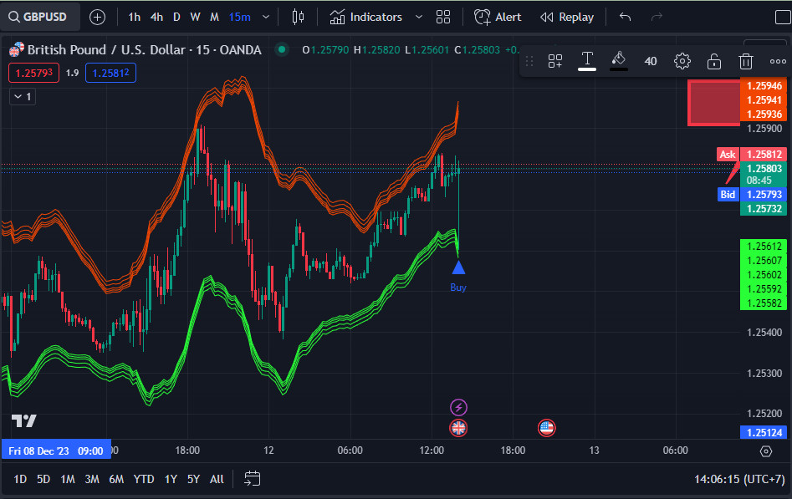792x499 pixels.
Task: Click the undo arrow
Action: [x=625, y=17]
